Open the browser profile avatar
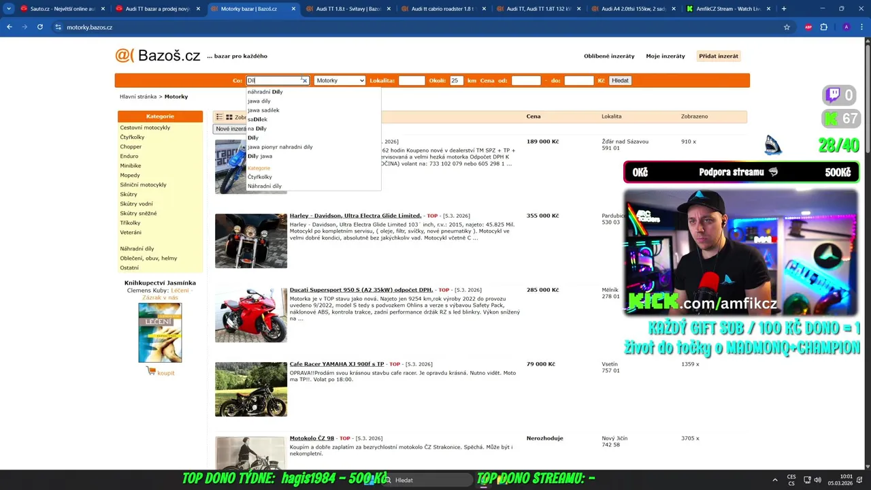The image size is (871, 490). tap(846, 27)
